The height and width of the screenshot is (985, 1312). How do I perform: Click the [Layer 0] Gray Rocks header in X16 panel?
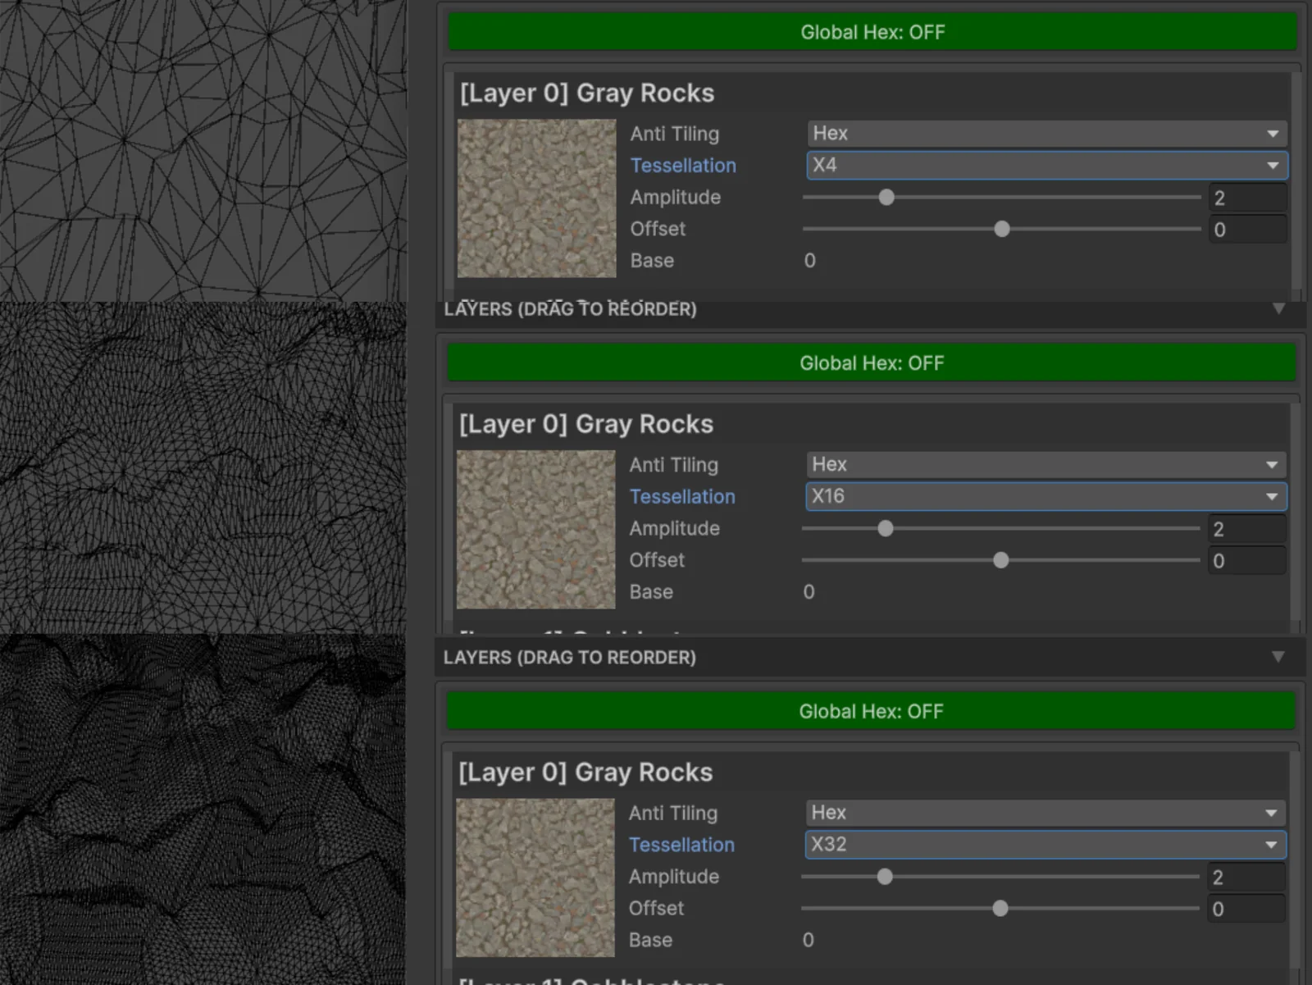pos(586,424)
